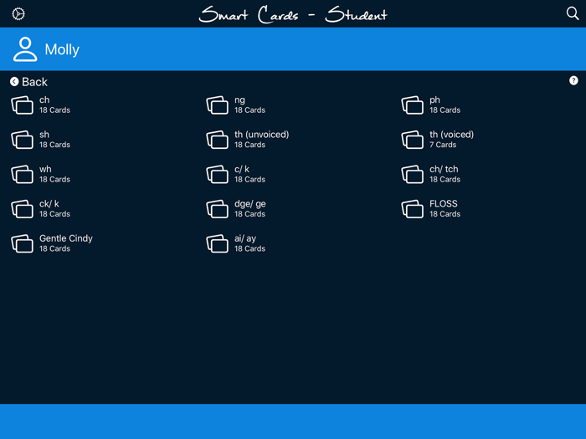Screen dimensions: 586x439
Task: Open the ch card deck icon
Action: [22, 105]
